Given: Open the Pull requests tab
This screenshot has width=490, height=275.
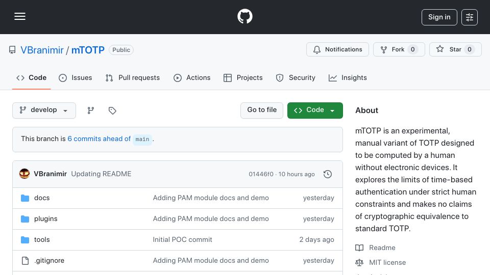Looking at the screenshot, I should 133,77.
